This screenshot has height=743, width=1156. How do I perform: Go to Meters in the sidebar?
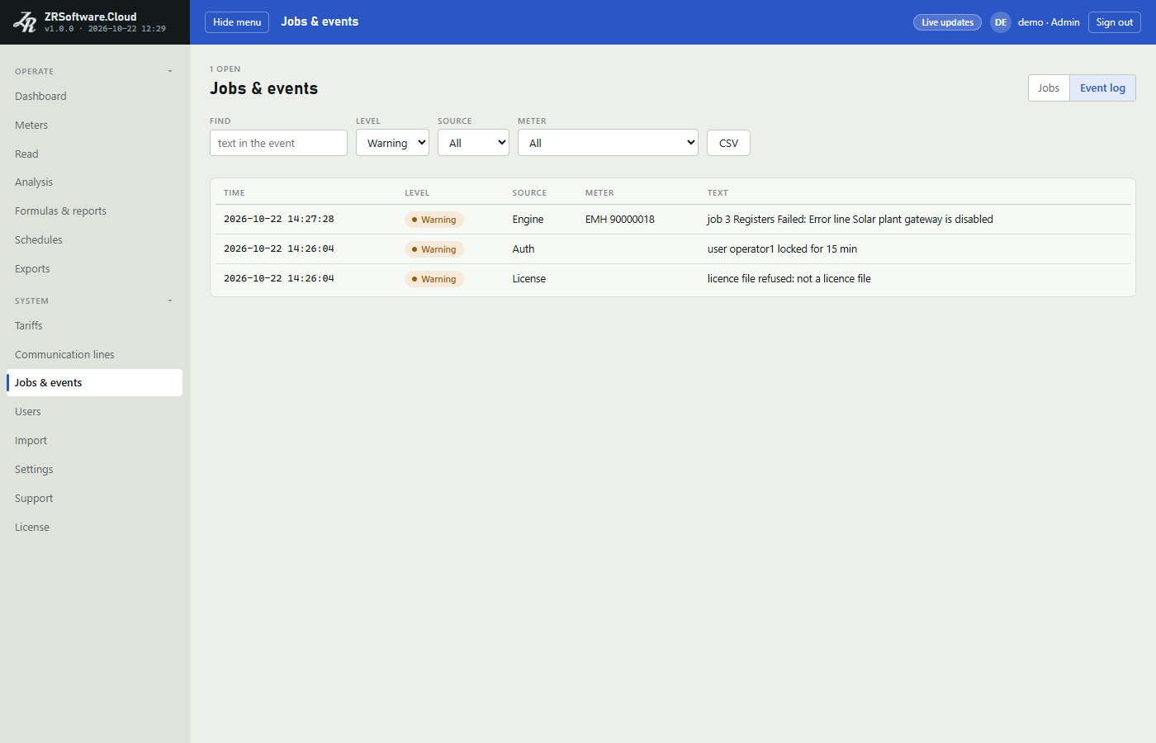94,125
